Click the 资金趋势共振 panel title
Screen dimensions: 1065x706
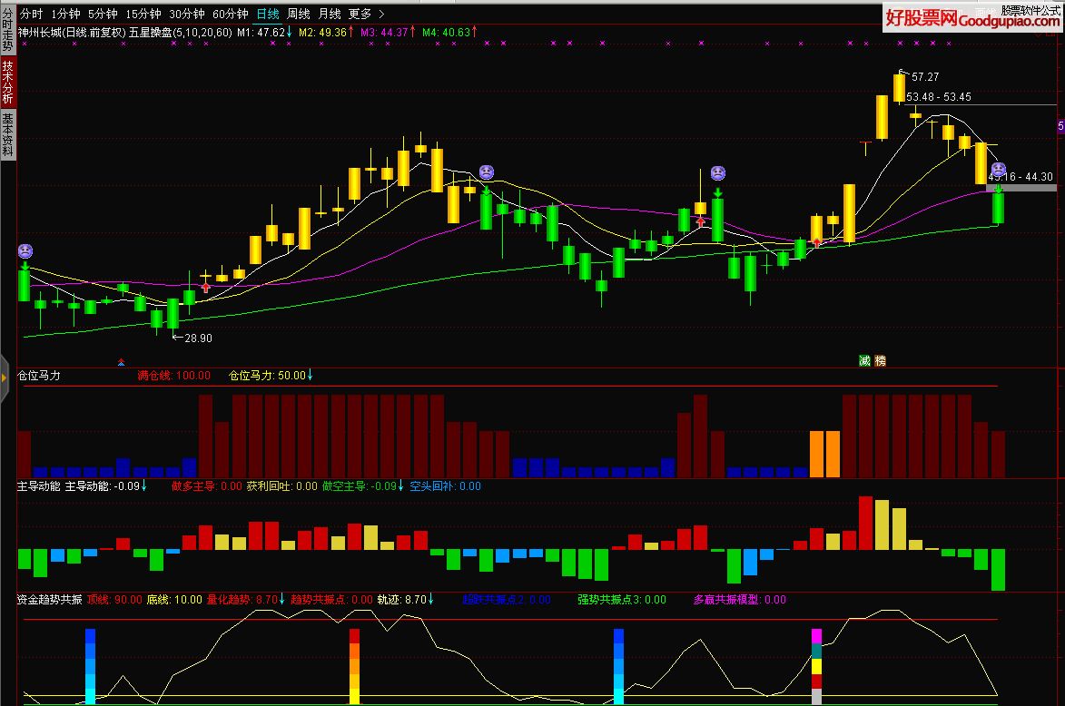[50, 600]
